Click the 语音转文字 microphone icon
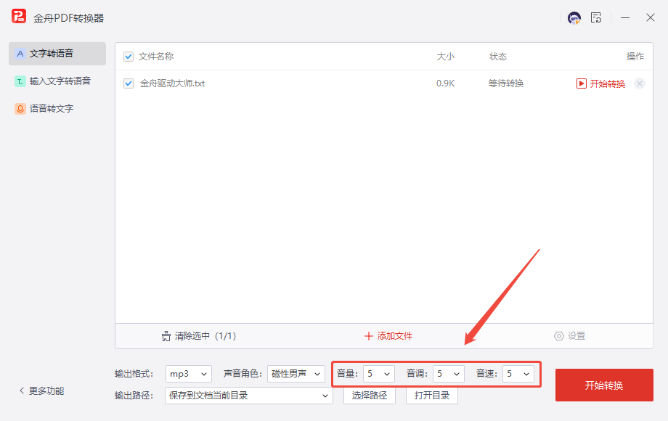This screenshot has width=668, height=421. click(x=20, y=109)
